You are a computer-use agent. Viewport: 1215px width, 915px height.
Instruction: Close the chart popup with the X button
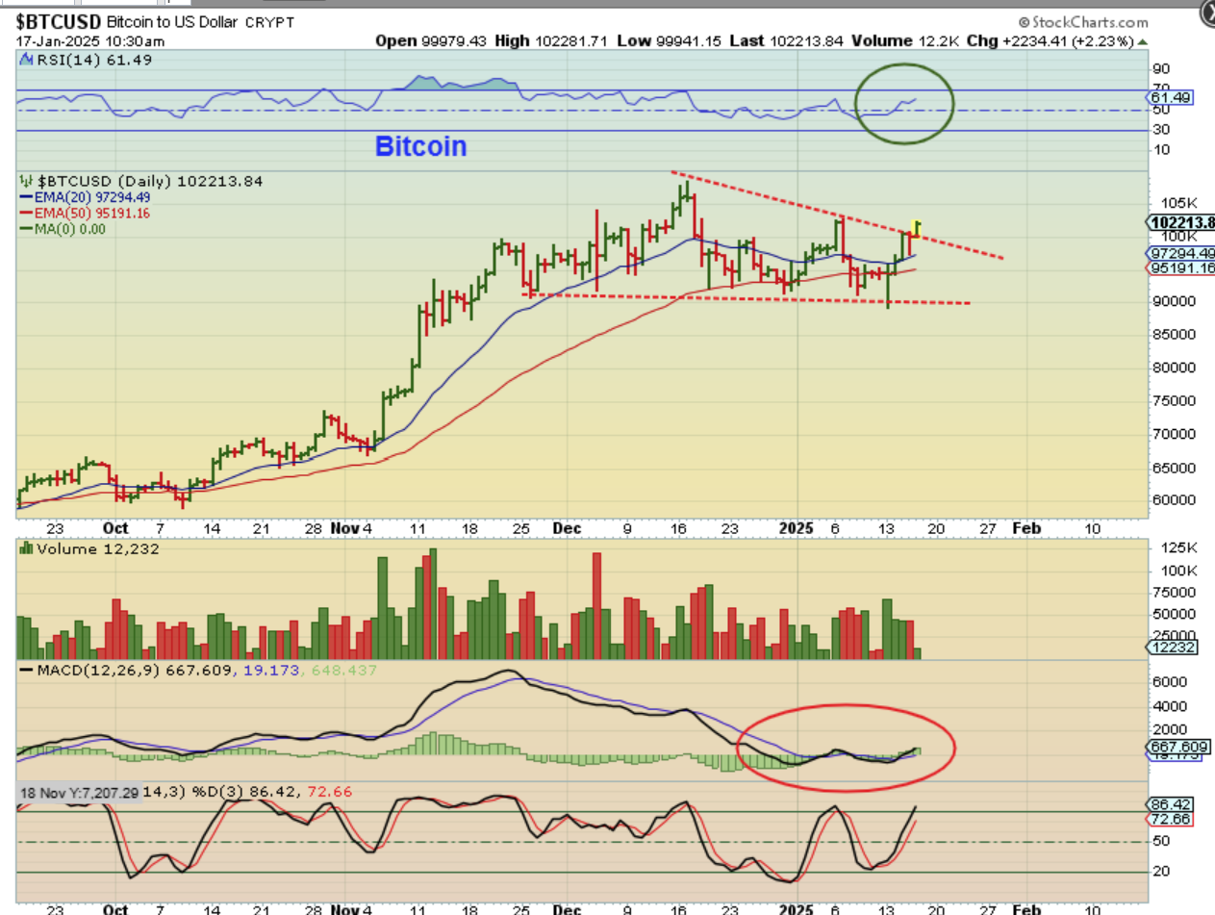point(1207,13)
